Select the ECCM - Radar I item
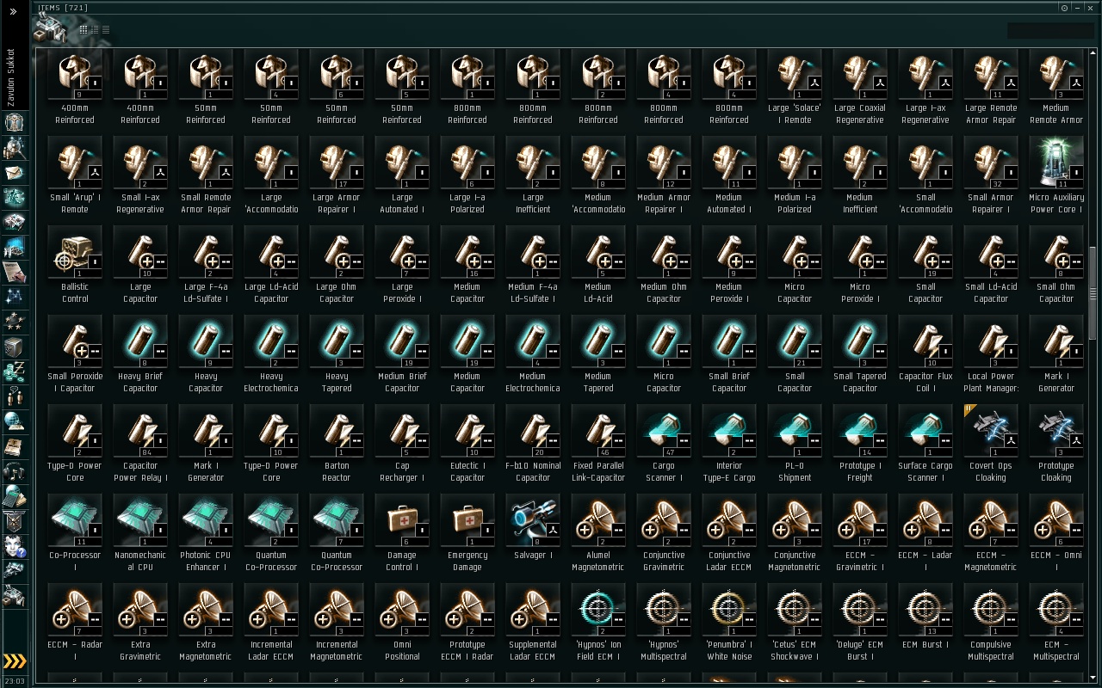The height and width of the screenshot is (688, 1102). [x=75, y=623]
